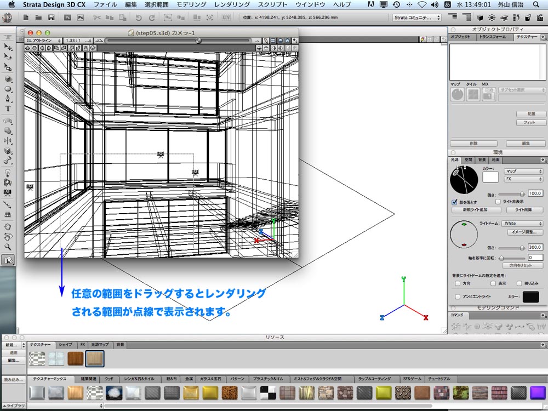The height and width of the screenshot is (411, 548).
Task: Open the モデリング menu
Action: click(x=191, y=4)
